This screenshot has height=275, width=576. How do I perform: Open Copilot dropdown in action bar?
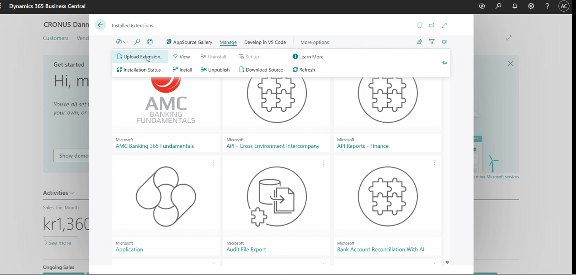[x=122, y=42]
